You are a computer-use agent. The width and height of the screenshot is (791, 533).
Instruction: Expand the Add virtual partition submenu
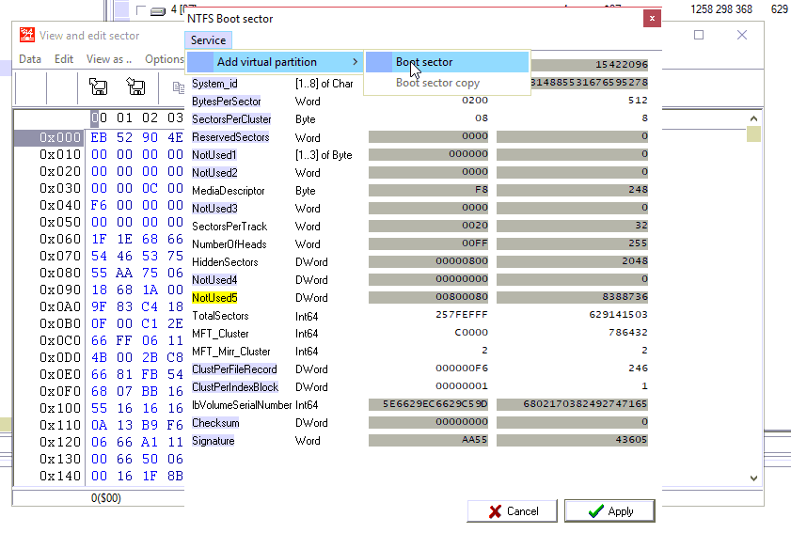[x=273, y=62]
